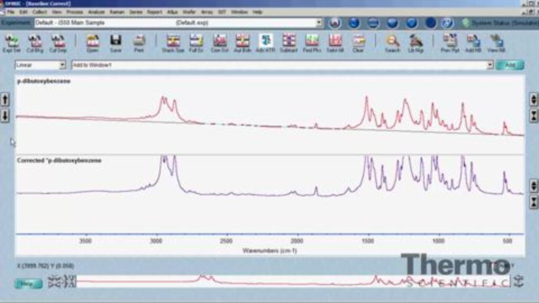The height and width of the screenshot is (303, 539).
Task: Click the Expt Set toolbar icon
Action: (x=12, y=42)
